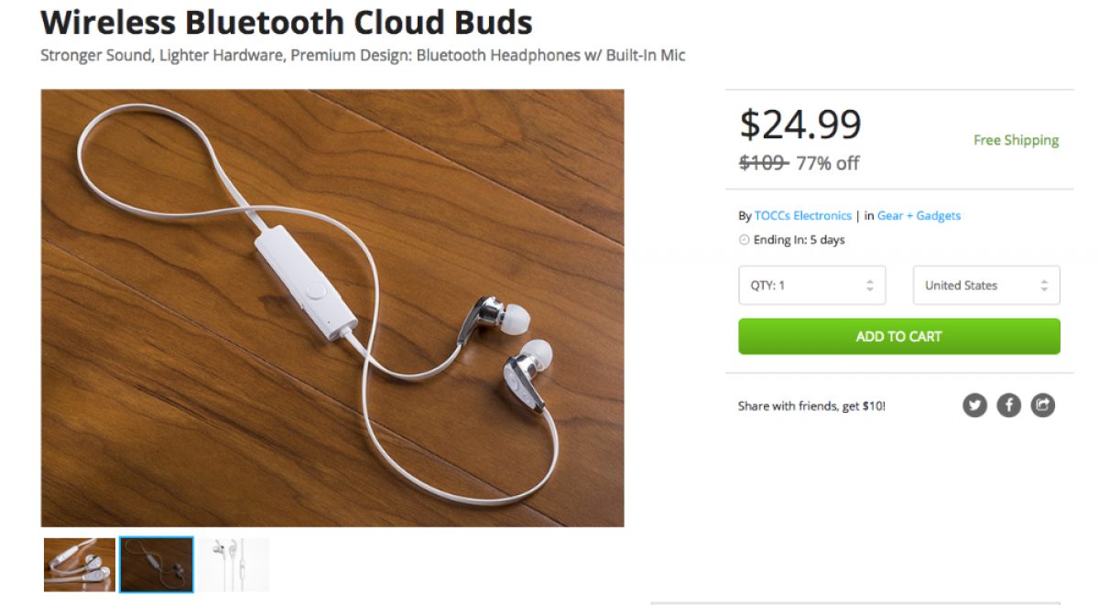This screenshot has height=605, width=1099.
Task: Share this deal on Facebook
Action: click(x=1008, y=405)
